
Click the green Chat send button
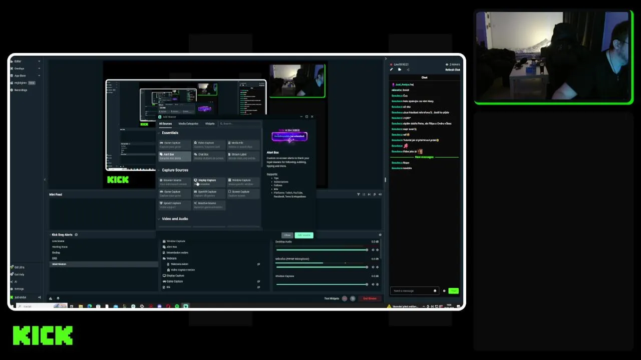[x=453, y=291]
